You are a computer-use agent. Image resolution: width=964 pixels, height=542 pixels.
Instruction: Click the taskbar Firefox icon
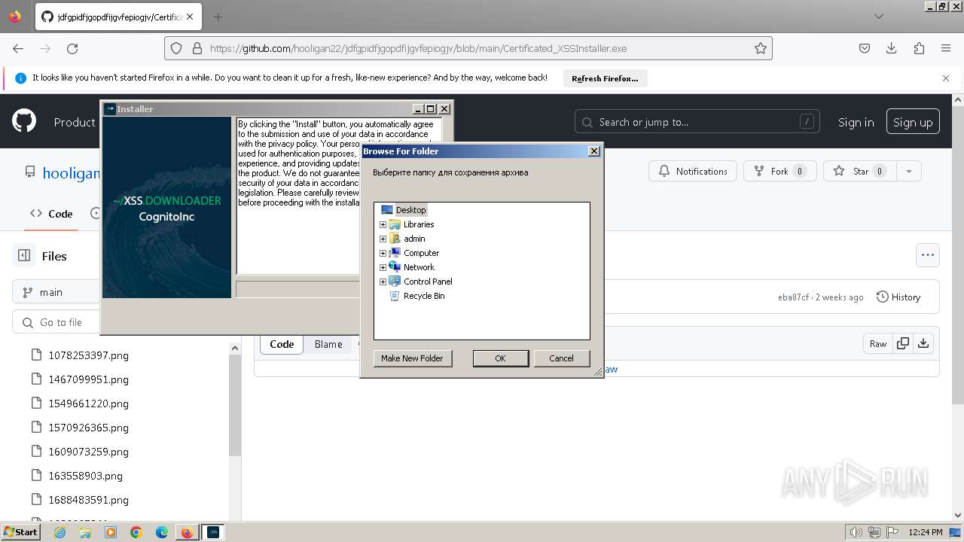point(187,532)
